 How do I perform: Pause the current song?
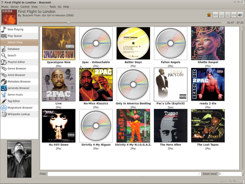pyautogui.click(x=228, y=15)
